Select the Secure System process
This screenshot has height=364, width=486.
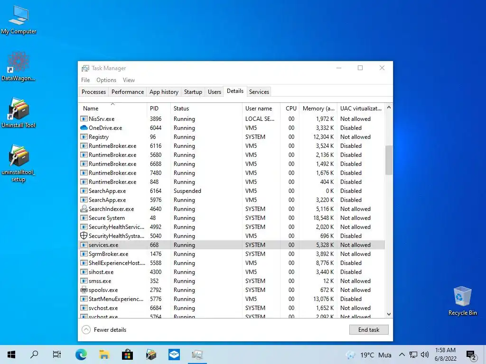click(232, 218)
